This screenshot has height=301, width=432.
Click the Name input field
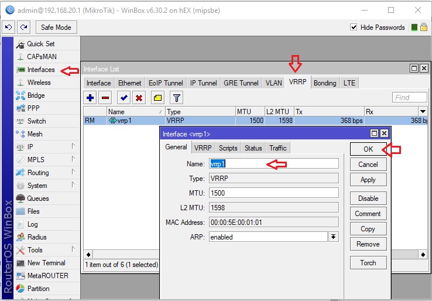click(x=273, y=164)
